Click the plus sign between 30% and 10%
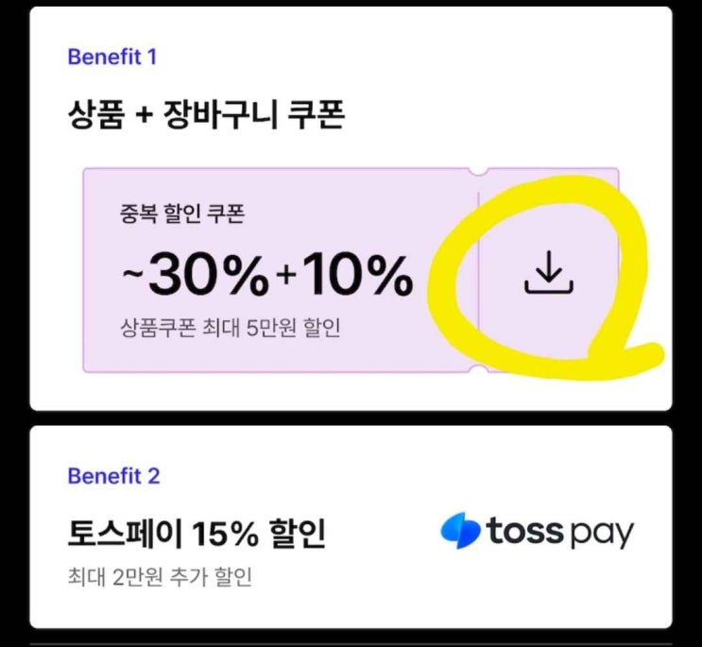The width and height of the screenshot is (702, 647). pos(286,276)
